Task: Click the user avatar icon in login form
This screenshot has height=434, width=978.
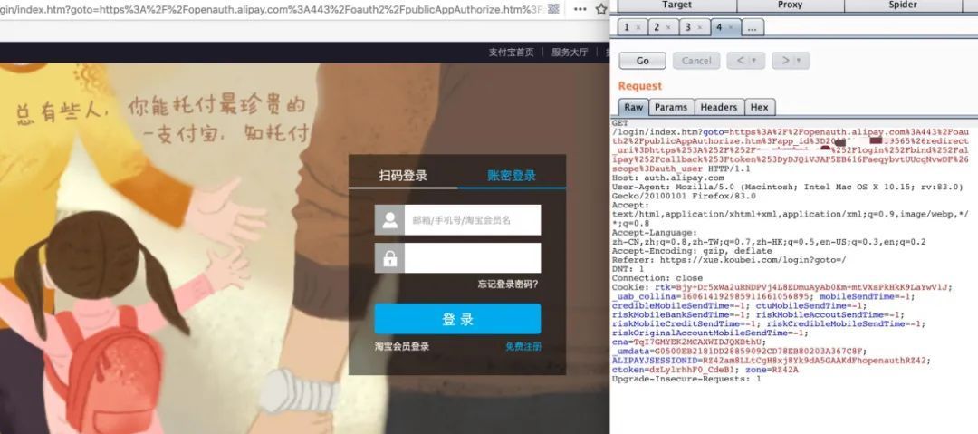Action: [390, 220]
